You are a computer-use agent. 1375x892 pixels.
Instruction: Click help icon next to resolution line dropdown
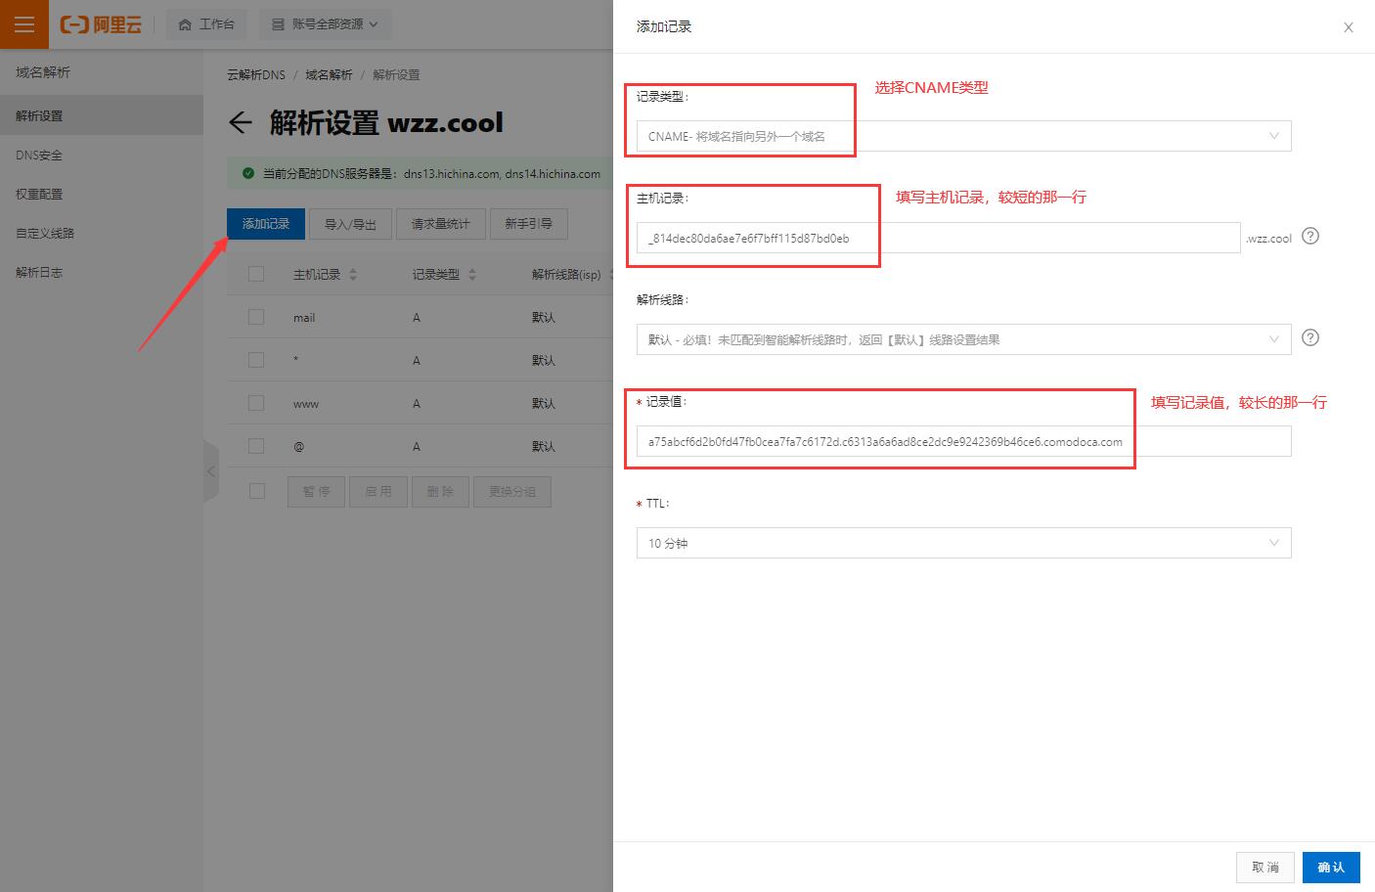pos(1310,337)
